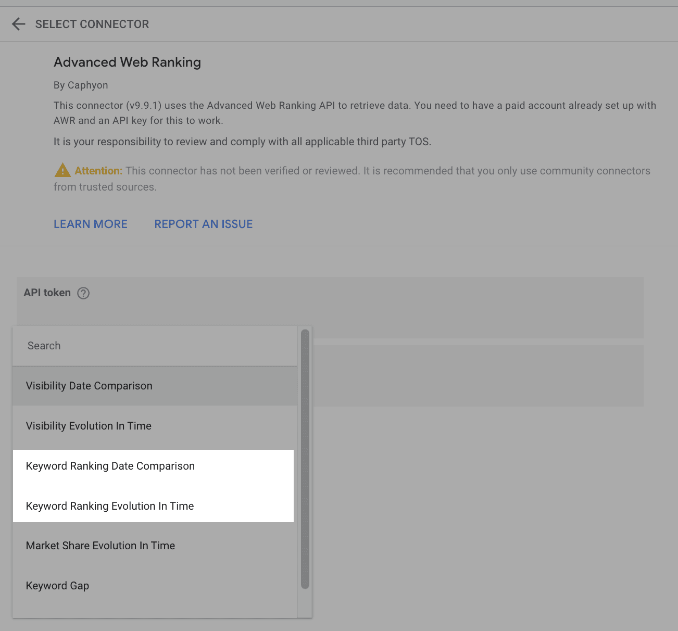The height and width of the screenshot is (631, 678).
Task: Open the API token help icon
Action: pyautogui.click(x=83, y=293)
